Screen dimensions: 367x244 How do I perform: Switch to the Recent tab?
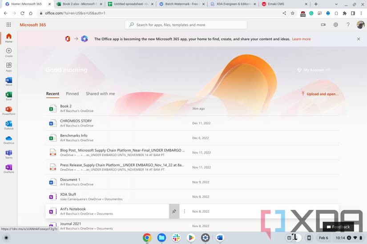pos(52,94)
